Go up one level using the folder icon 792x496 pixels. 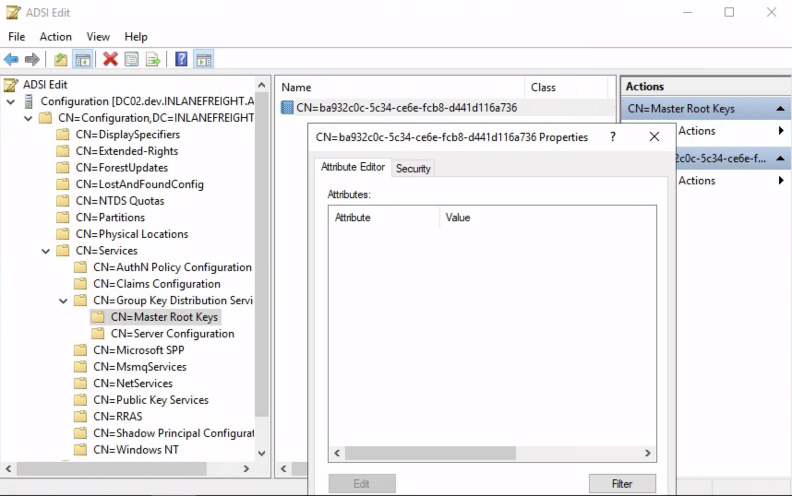click(x=60, y=59)
